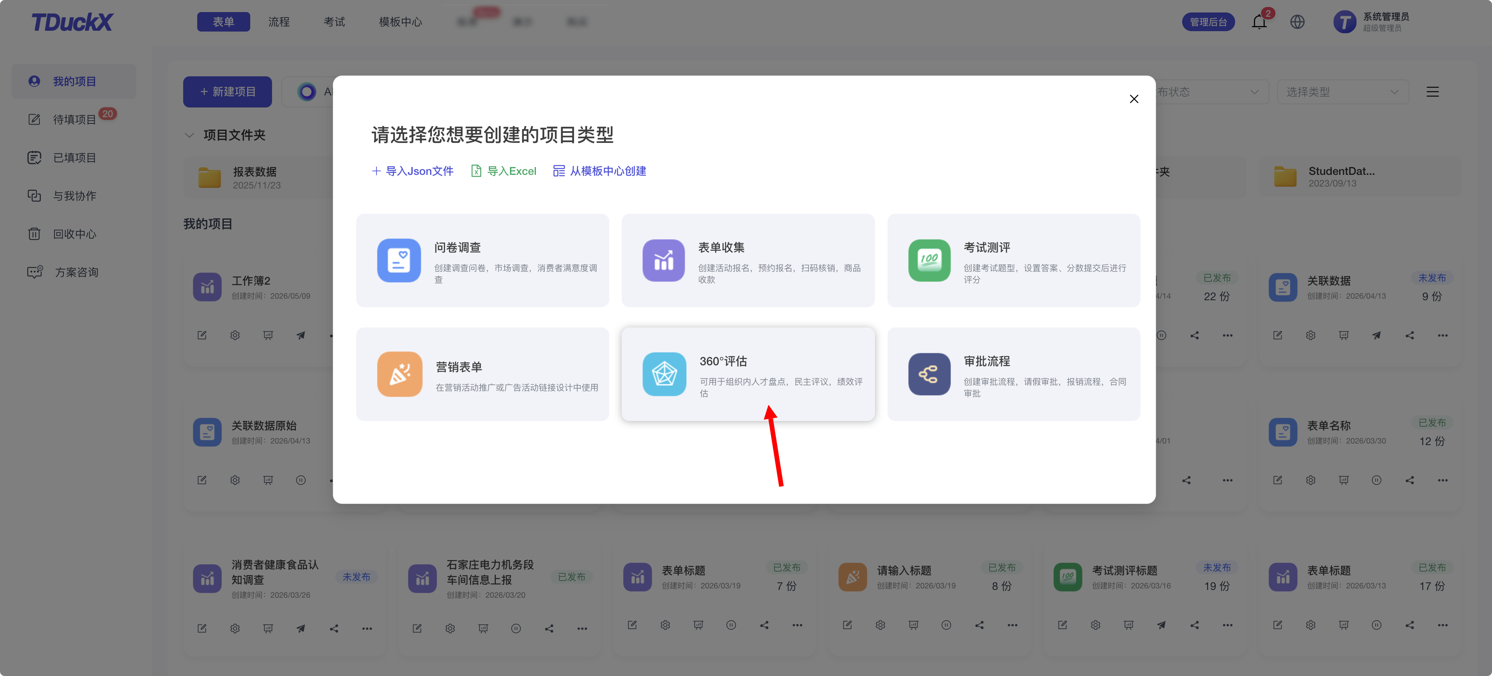Click the 新建项目 button

click(227, 92)
